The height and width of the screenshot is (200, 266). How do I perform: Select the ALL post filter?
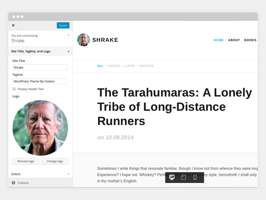(100, 66)
